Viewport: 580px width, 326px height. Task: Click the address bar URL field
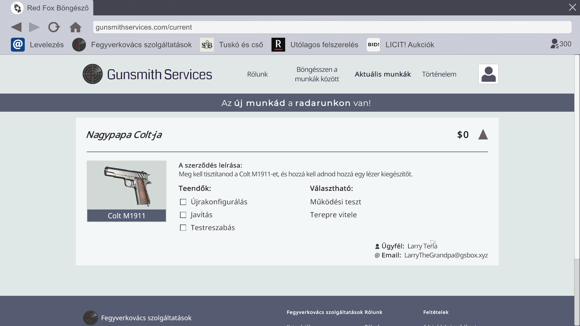332,27
